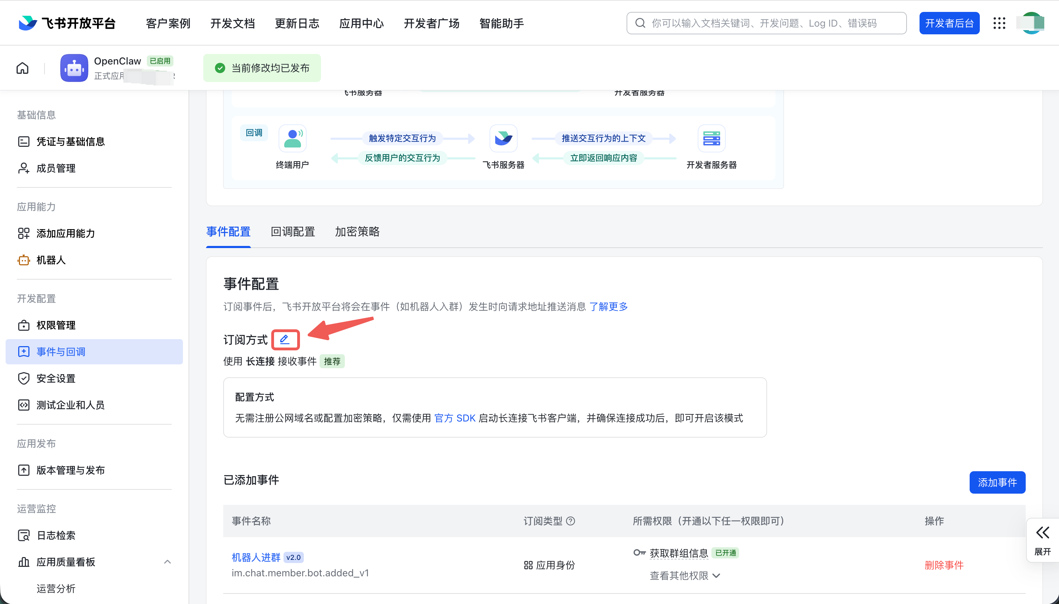The image size is (1059, 604).
Task: Click the key icon beside 获取群组信息
Action: 639,552
